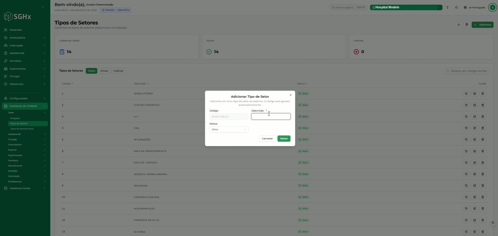Click the Descrição input field
Screen dimensions: 498x236
271,116
